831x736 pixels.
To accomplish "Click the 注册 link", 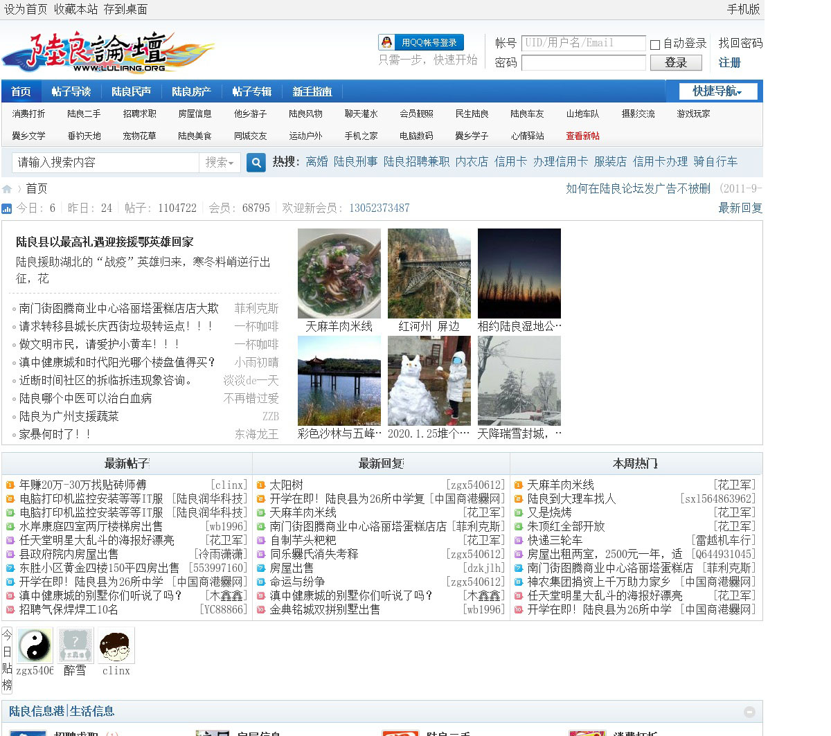I will point(729,63).
